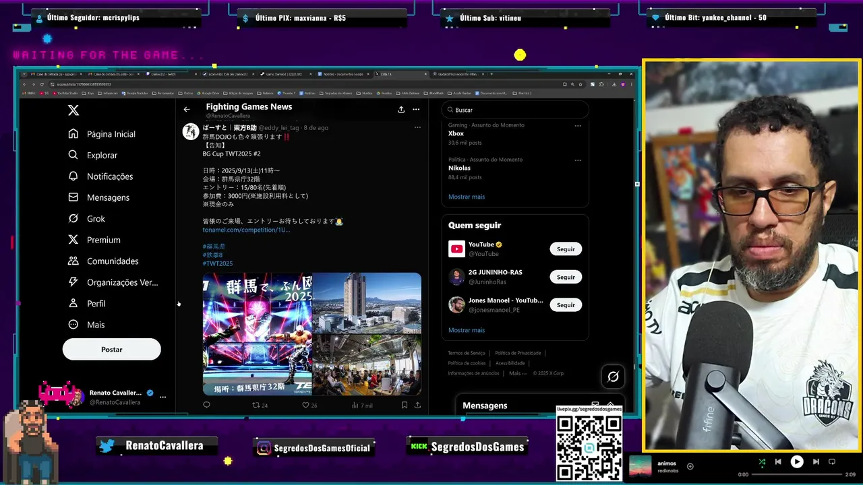Click the browser address bar URL

pos(84,84)
